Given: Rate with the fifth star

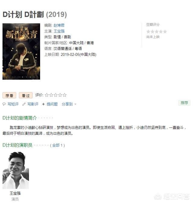Looking at the screenshot, I should [x=65, y=95].
